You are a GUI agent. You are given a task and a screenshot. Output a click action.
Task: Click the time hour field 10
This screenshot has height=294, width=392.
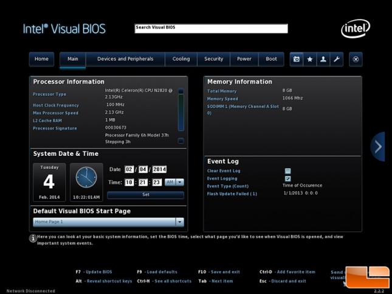click(x=129, y=183)
